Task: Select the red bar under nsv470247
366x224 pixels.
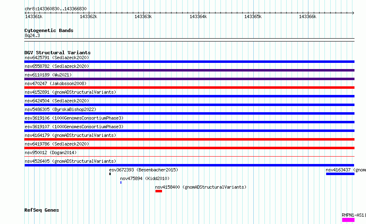Action: 189,88
